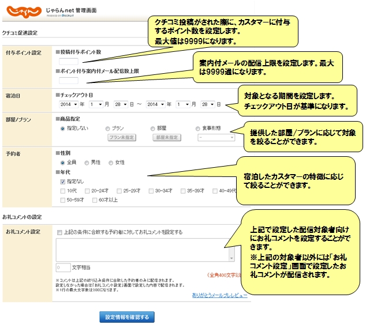
Task: Click the ポイント付与案内付メール配信数上限 input field
Action: [69, 80]
